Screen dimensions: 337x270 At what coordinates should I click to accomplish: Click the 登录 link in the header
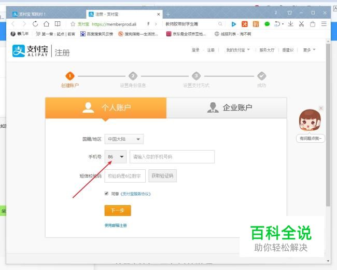[x=195, y=50]
